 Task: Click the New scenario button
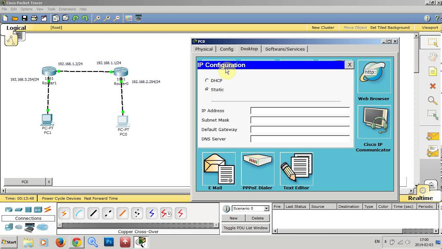point(233,218)
